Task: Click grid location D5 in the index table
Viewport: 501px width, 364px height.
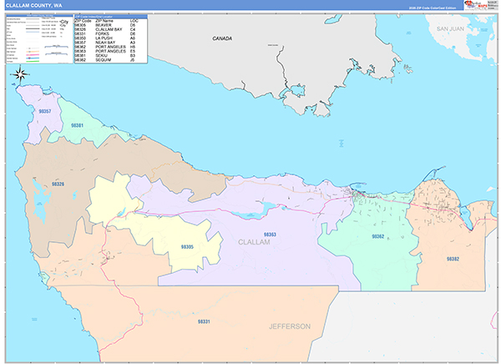Action: click(x=133, y=25)
